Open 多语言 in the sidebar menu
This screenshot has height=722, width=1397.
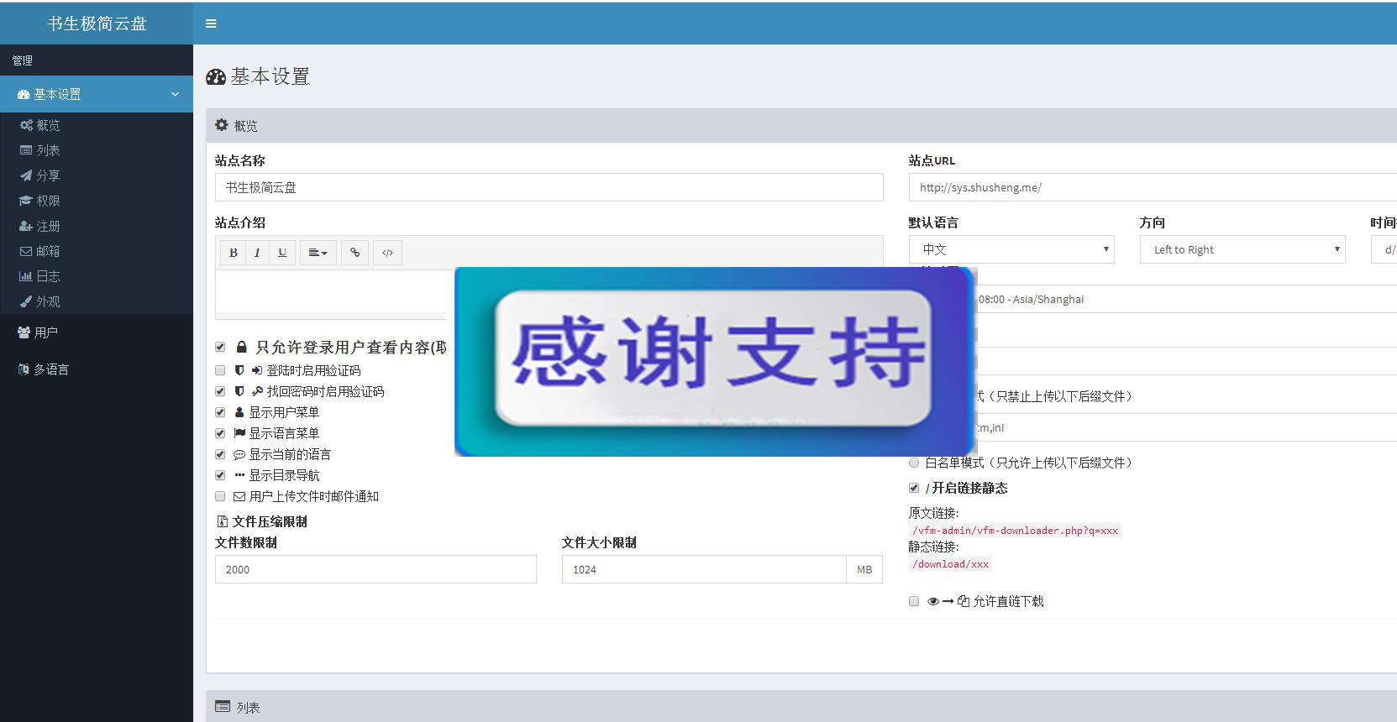pyautogui.click(x=50, y=369)
